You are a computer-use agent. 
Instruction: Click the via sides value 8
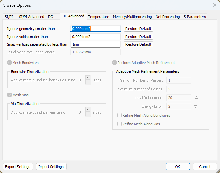click(x=80, y=112)
